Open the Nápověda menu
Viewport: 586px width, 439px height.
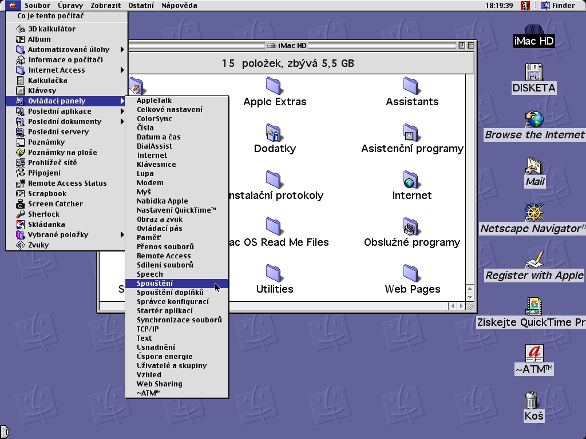coord(179,6)
